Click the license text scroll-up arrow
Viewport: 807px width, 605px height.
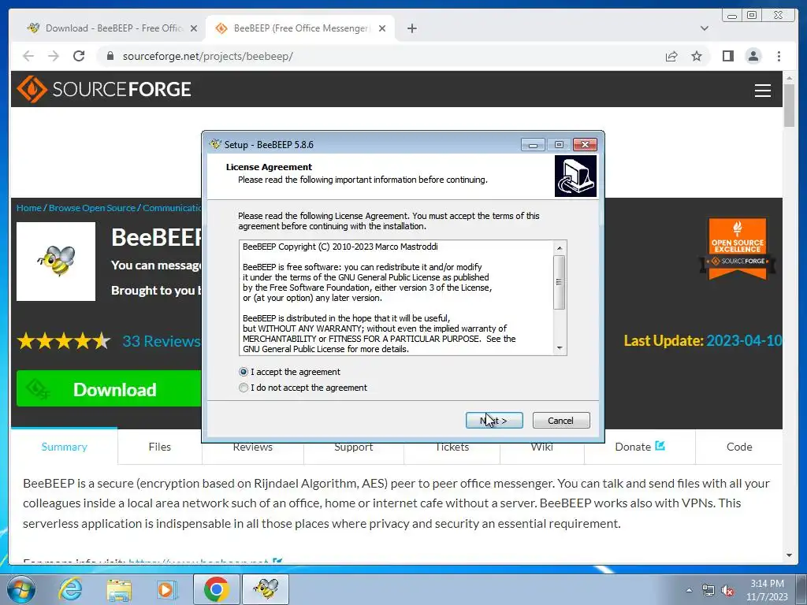click(x=560, y=248)
